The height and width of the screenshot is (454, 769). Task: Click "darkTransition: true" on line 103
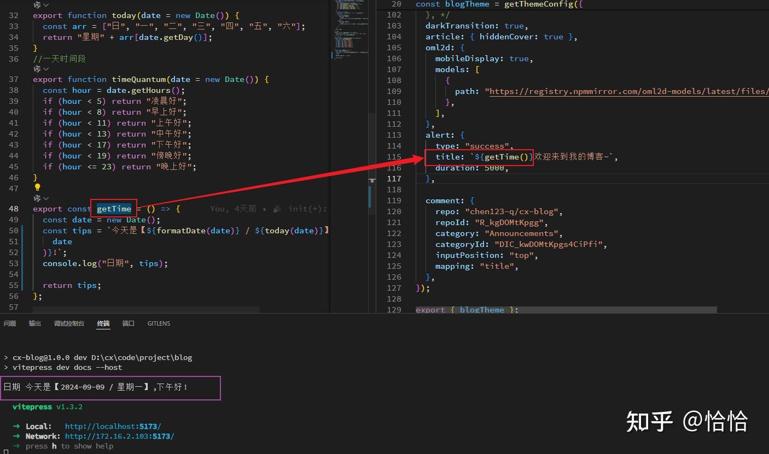point(475,26)
